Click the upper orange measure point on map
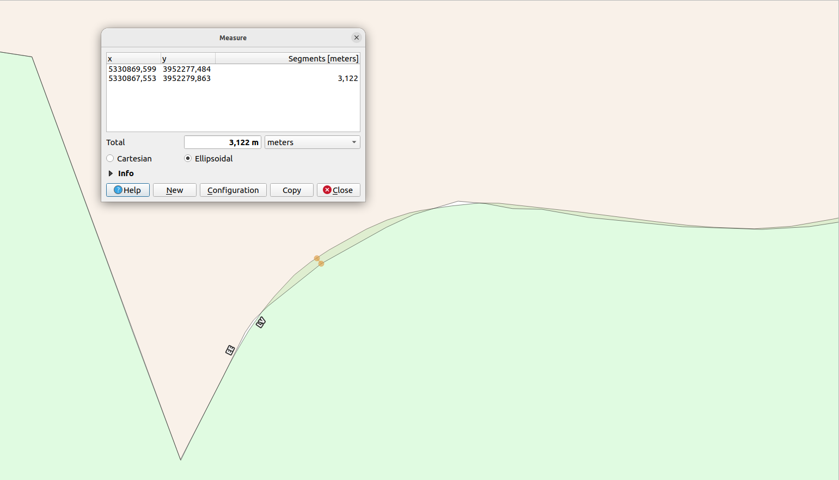This screenshot has width=839, height=480. [317, 258]
